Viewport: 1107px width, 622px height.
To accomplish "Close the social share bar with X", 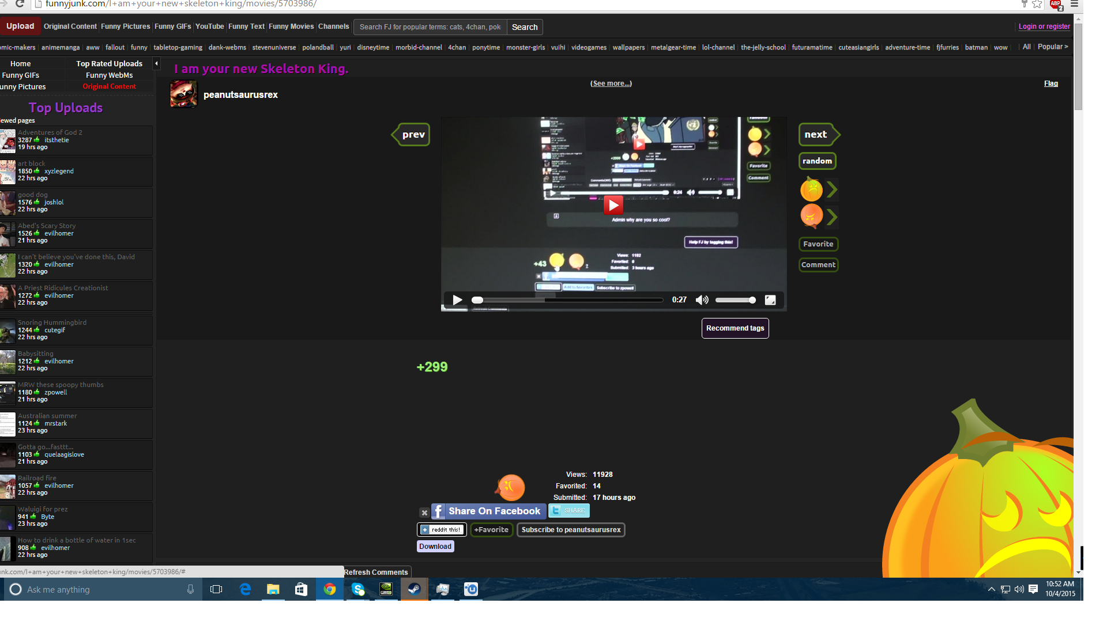I will pyautogui.click(x=424, y=512).
